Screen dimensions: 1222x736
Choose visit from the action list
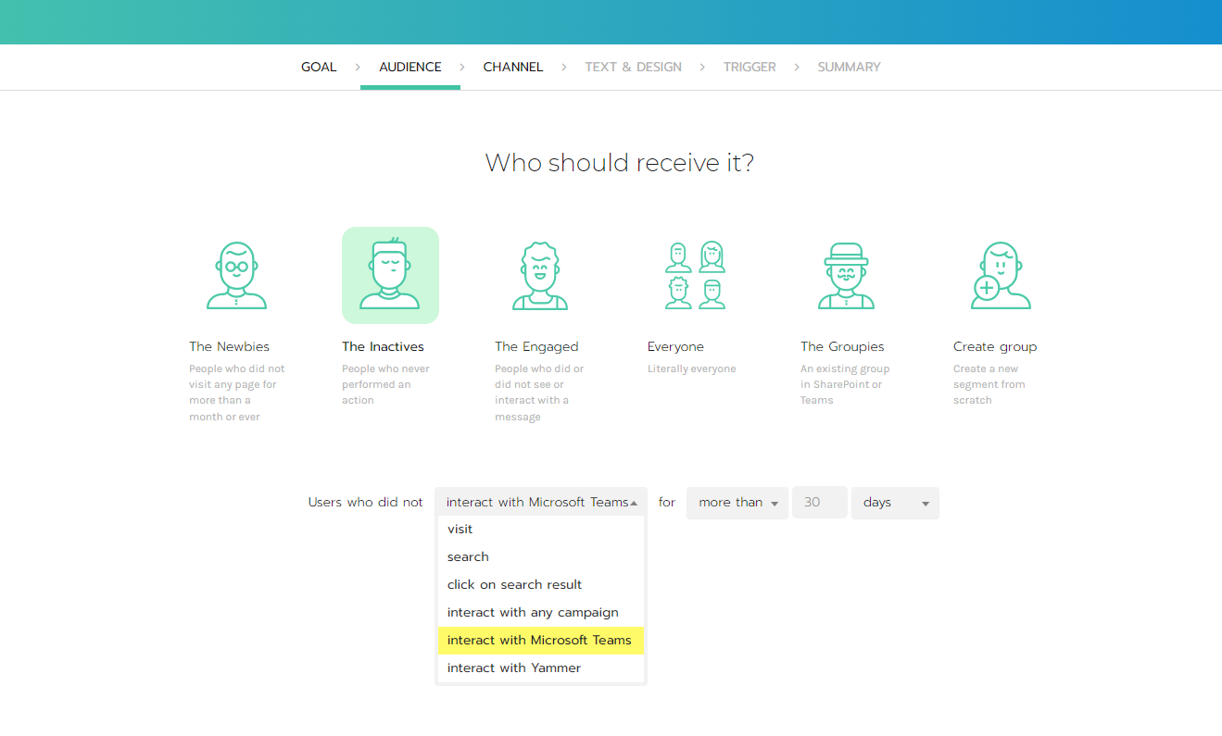click(541, 530)
